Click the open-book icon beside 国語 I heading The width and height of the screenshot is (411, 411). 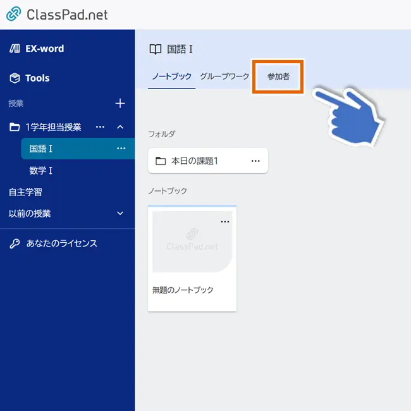tap(155, 49)
